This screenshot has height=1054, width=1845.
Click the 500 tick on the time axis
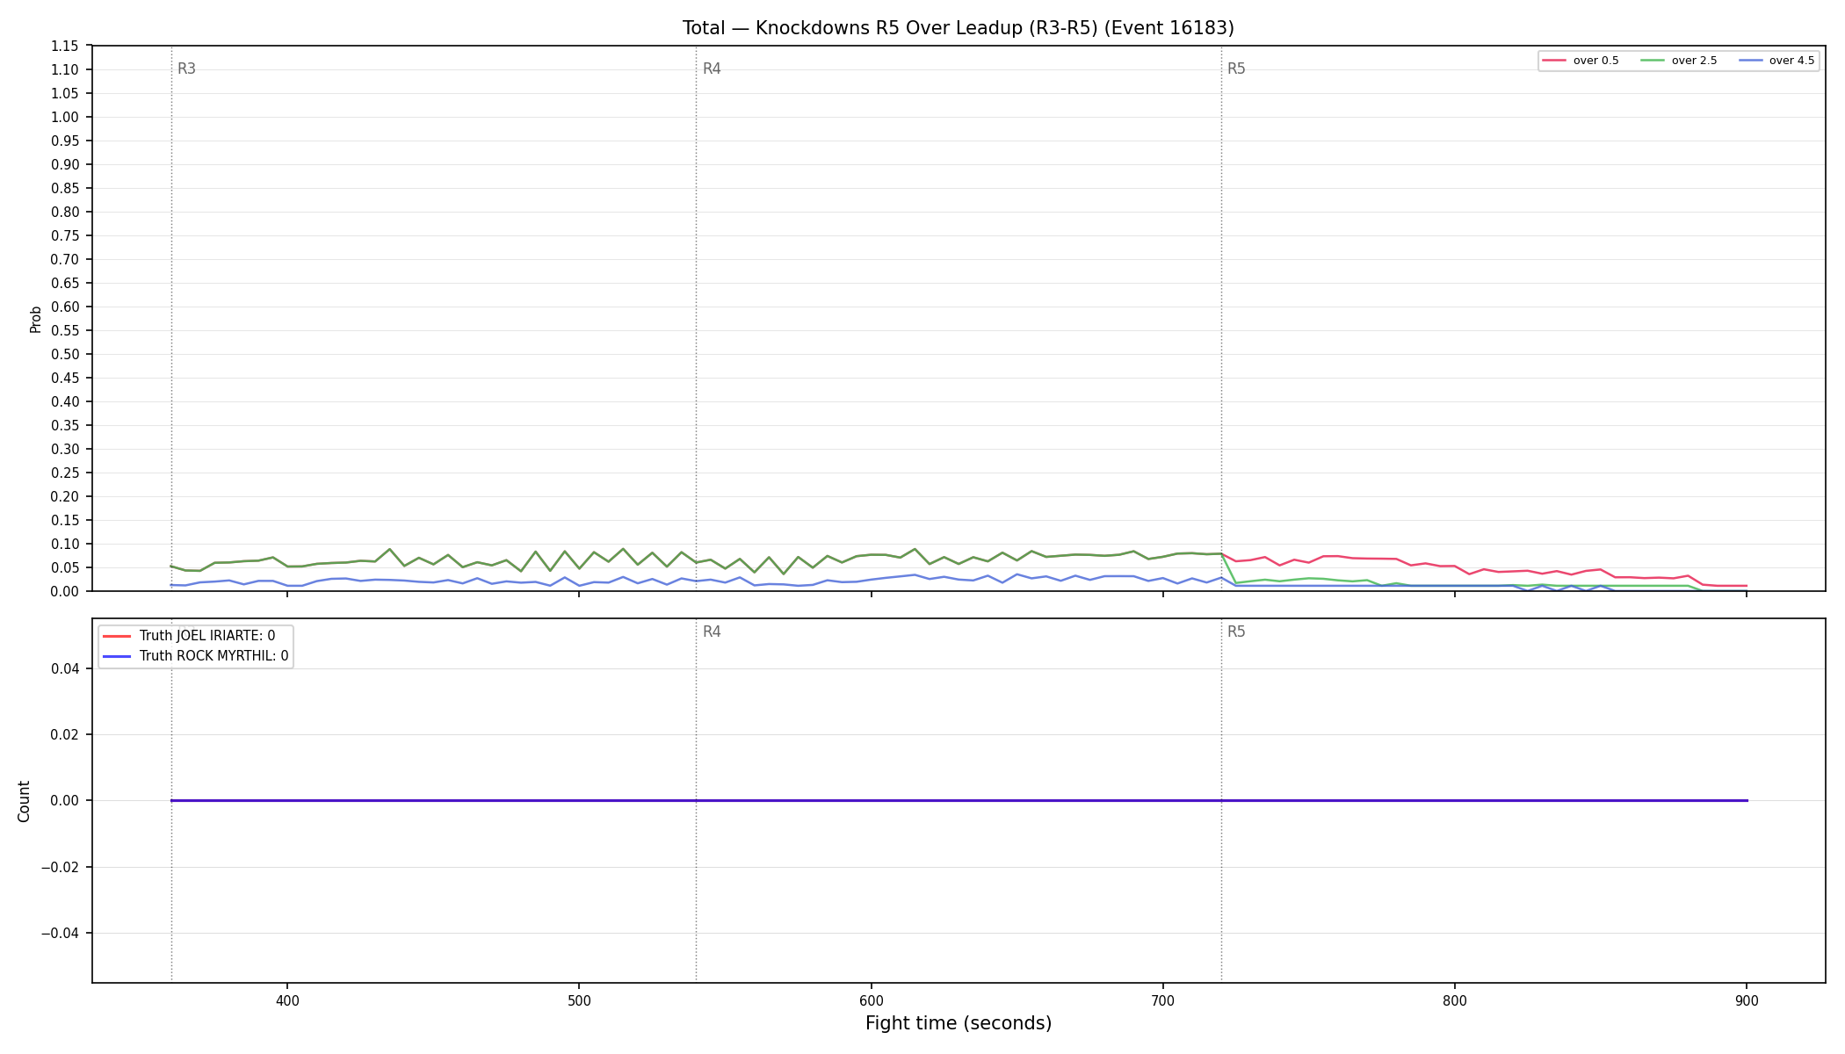(579, 1000)
